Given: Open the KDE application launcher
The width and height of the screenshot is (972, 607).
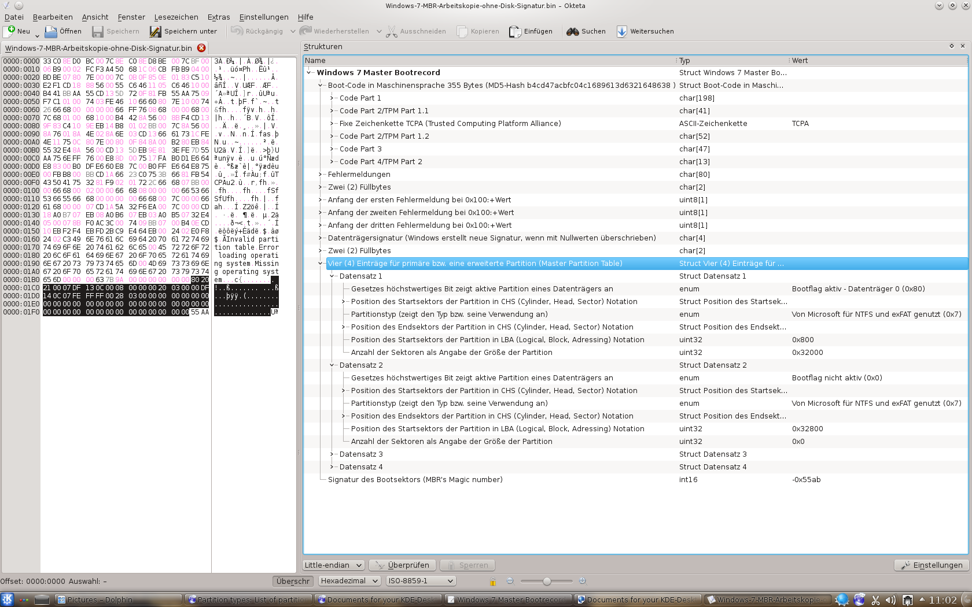Looking at the screenshot, I should (x=8, y=599).
